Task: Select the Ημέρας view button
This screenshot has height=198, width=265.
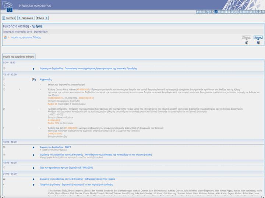Action: click(x=258, y=37)
